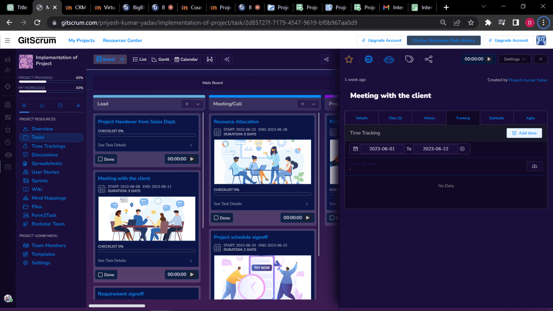Switch to Videos tab
Viewport: 553px width, 311px height.
pos(429,118)
